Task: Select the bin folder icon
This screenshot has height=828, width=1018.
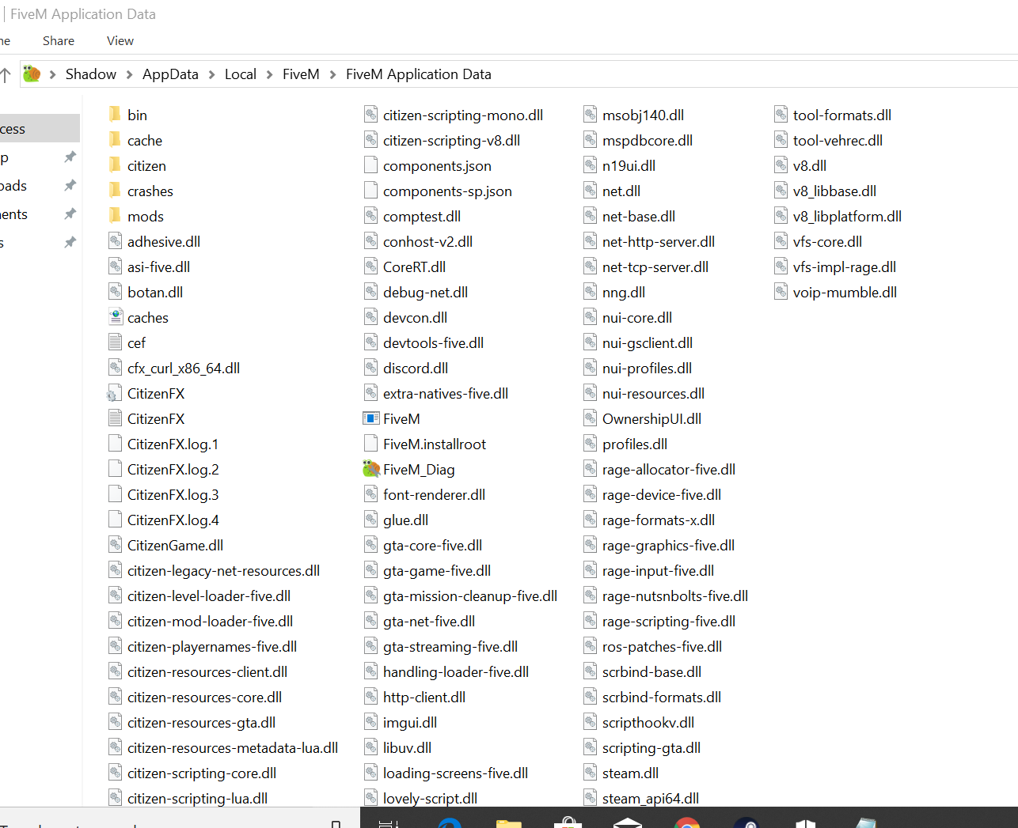Action: pyautogui.click(x=115, y=115)
